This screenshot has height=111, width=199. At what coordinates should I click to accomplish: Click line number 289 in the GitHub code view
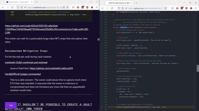coord(106,107)
